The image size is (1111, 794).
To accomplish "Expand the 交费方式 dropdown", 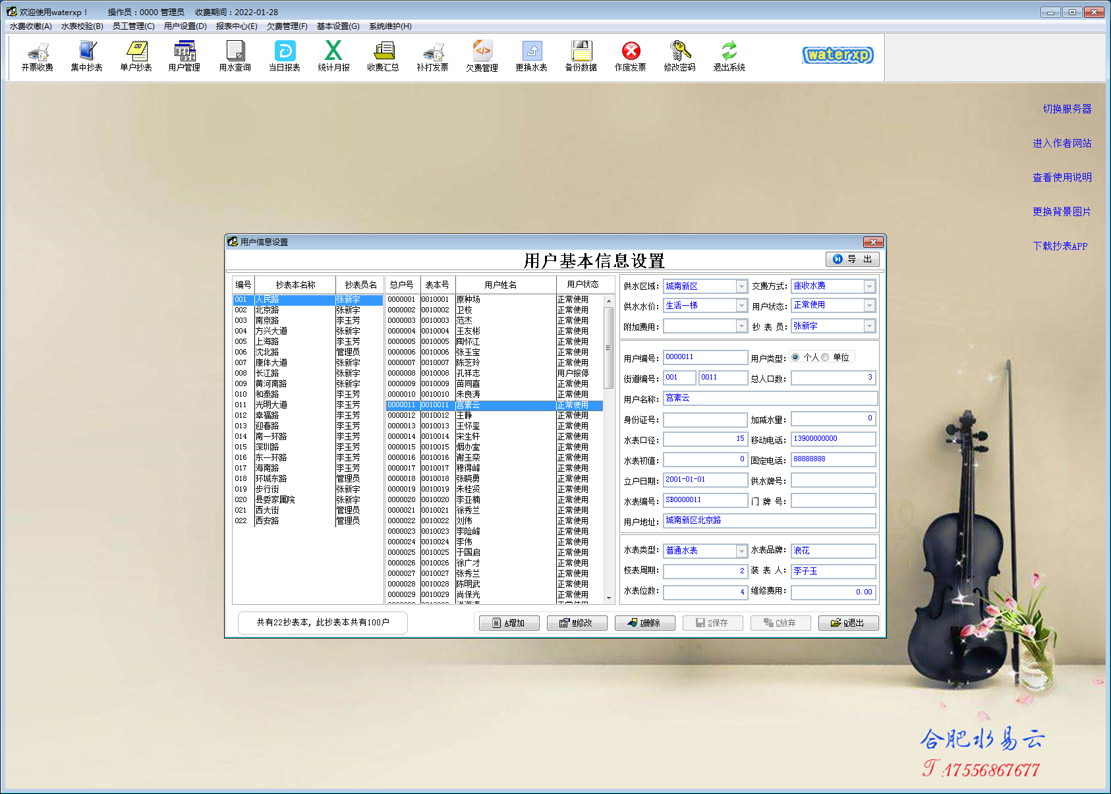I will coord(869,287).
